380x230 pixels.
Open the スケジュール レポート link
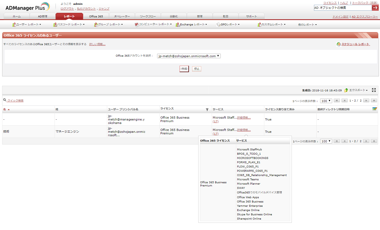point(355,44)
